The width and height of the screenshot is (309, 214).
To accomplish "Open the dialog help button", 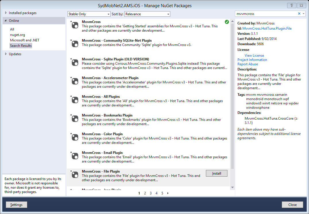I will (291, 5).
